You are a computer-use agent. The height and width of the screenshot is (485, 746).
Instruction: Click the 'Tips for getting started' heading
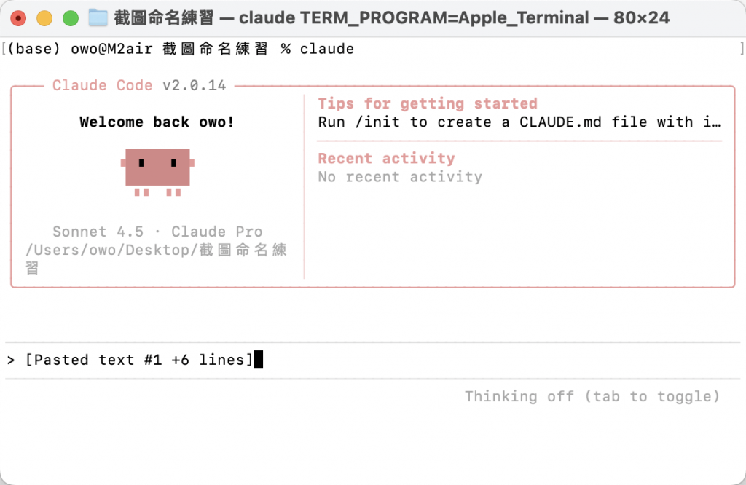pos(427,103)
